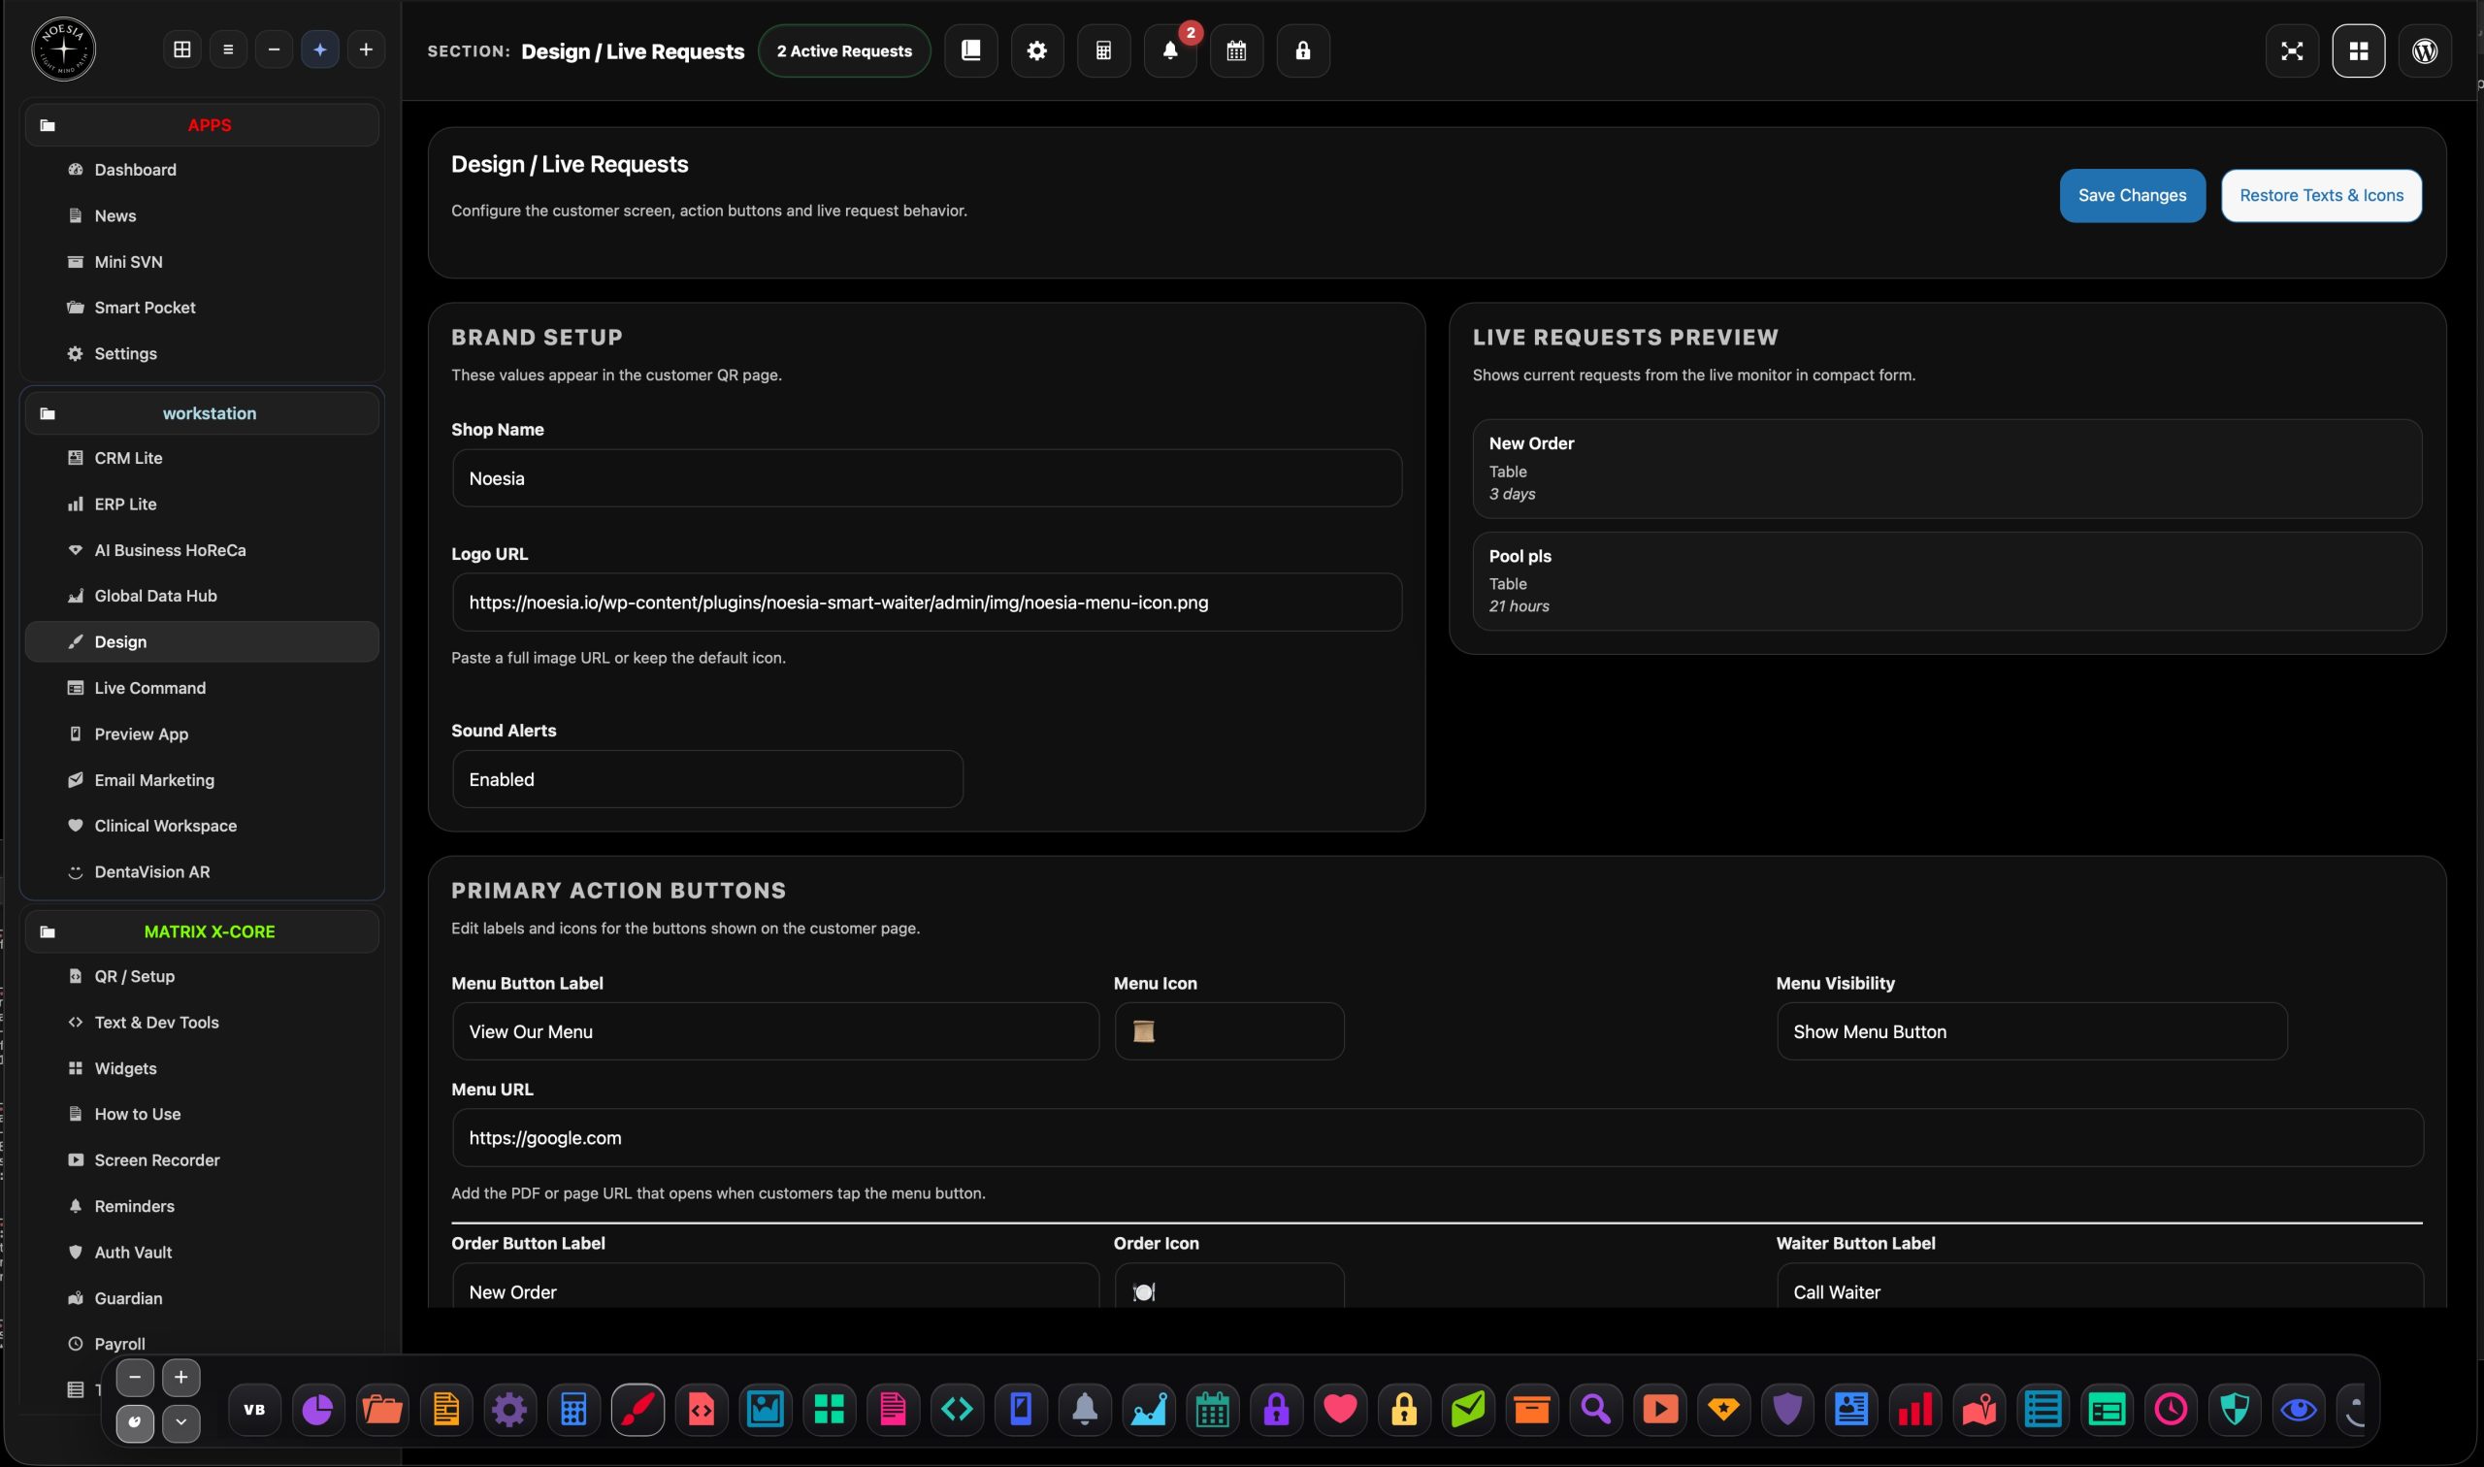Image resolution: width=2484 pixels, height=1467 pixels.
Task: Collapse the workstation sidebar group
Action: [202, 413]
